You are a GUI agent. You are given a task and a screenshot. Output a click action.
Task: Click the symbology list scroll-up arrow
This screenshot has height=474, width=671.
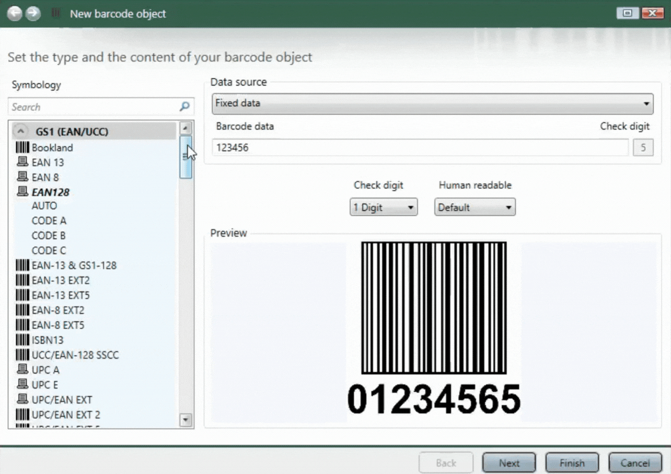(186, 129)
